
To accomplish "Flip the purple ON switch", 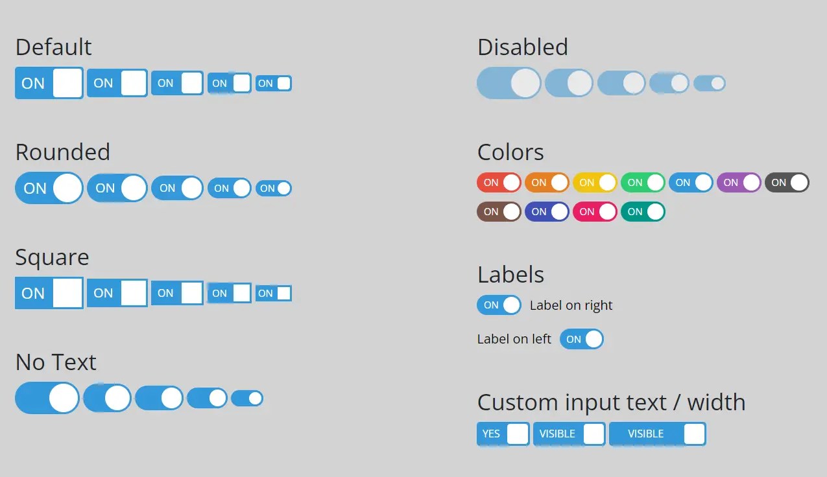I will tap(739, 183).
